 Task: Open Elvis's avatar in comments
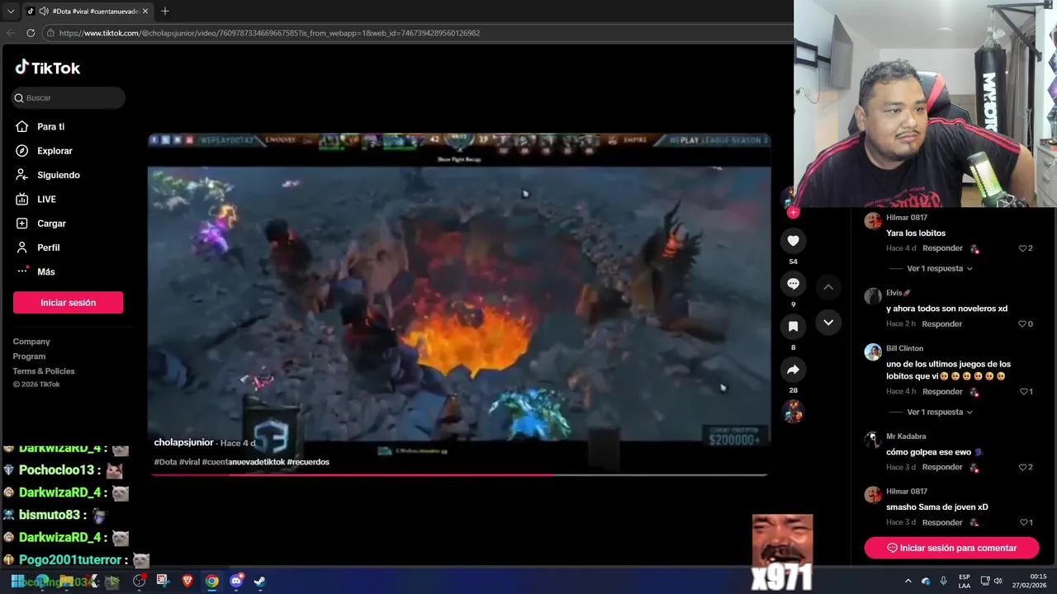[873, 297]
